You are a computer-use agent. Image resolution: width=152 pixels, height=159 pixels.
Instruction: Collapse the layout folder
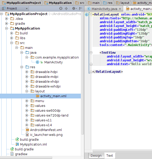(x=27, y=91)
